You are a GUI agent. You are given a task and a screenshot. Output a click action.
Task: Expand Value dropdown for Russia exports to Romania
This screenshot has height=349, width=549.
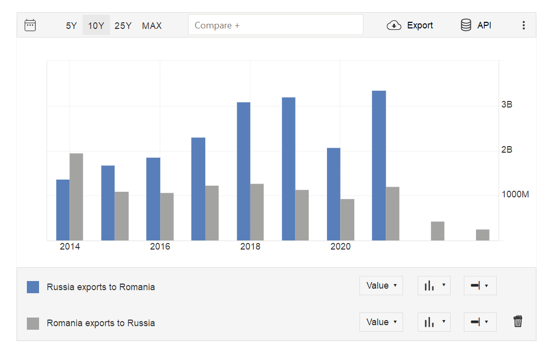point(381,286)
